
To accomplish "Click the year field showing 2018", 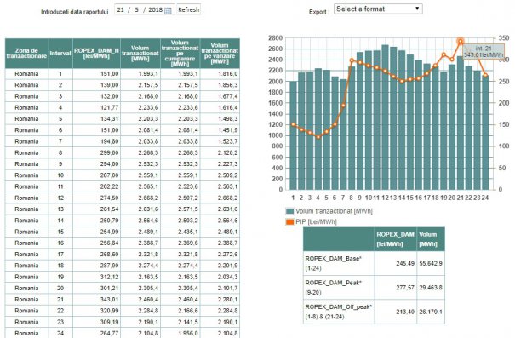I will pos(155,10).
